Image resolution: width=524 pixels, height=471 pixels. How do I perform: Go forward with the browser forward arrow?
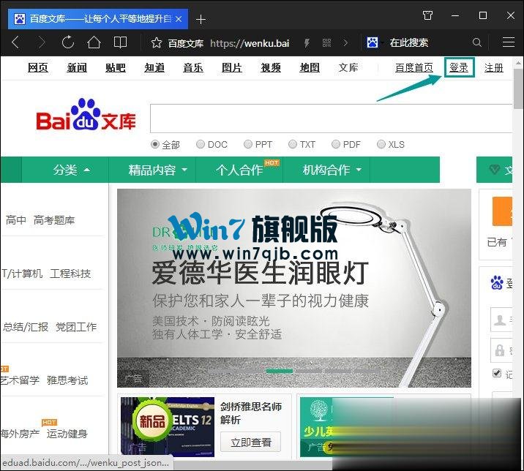(42, 42)
